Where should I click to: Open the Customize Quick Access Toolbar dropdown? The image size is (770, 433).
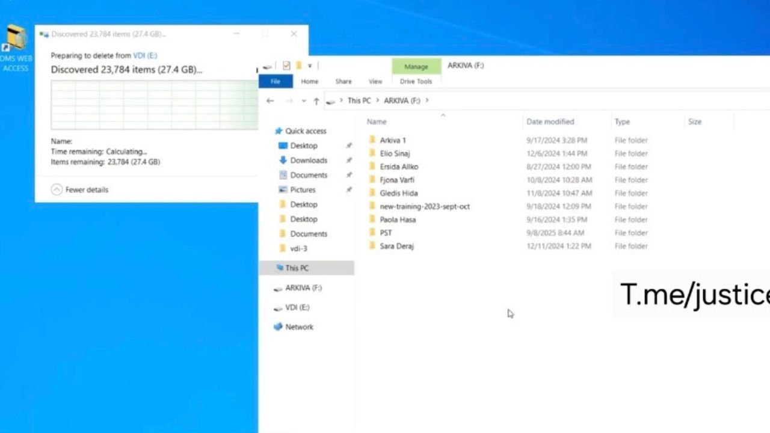[310, 66]
